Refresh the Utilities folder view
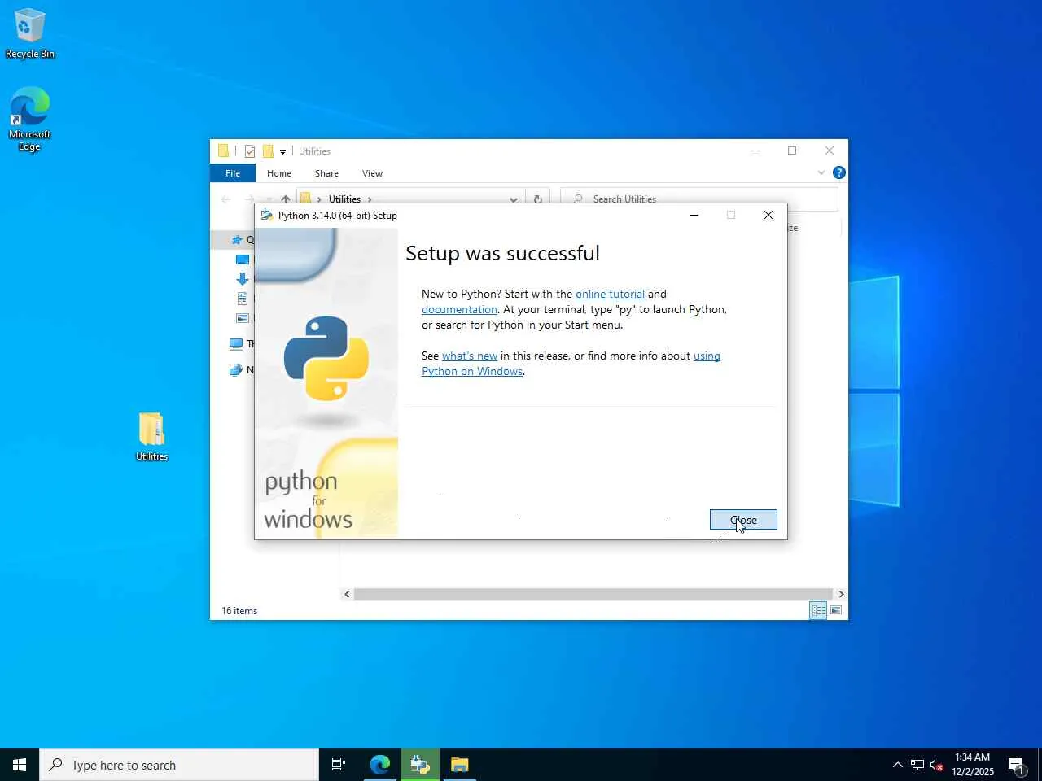 pyautogui.click(x=537, y=199)
